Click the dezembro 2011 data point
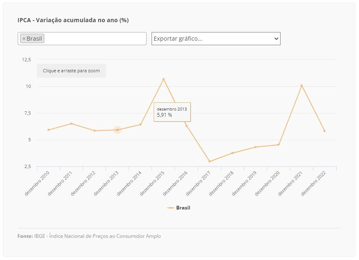 point(71,124)
